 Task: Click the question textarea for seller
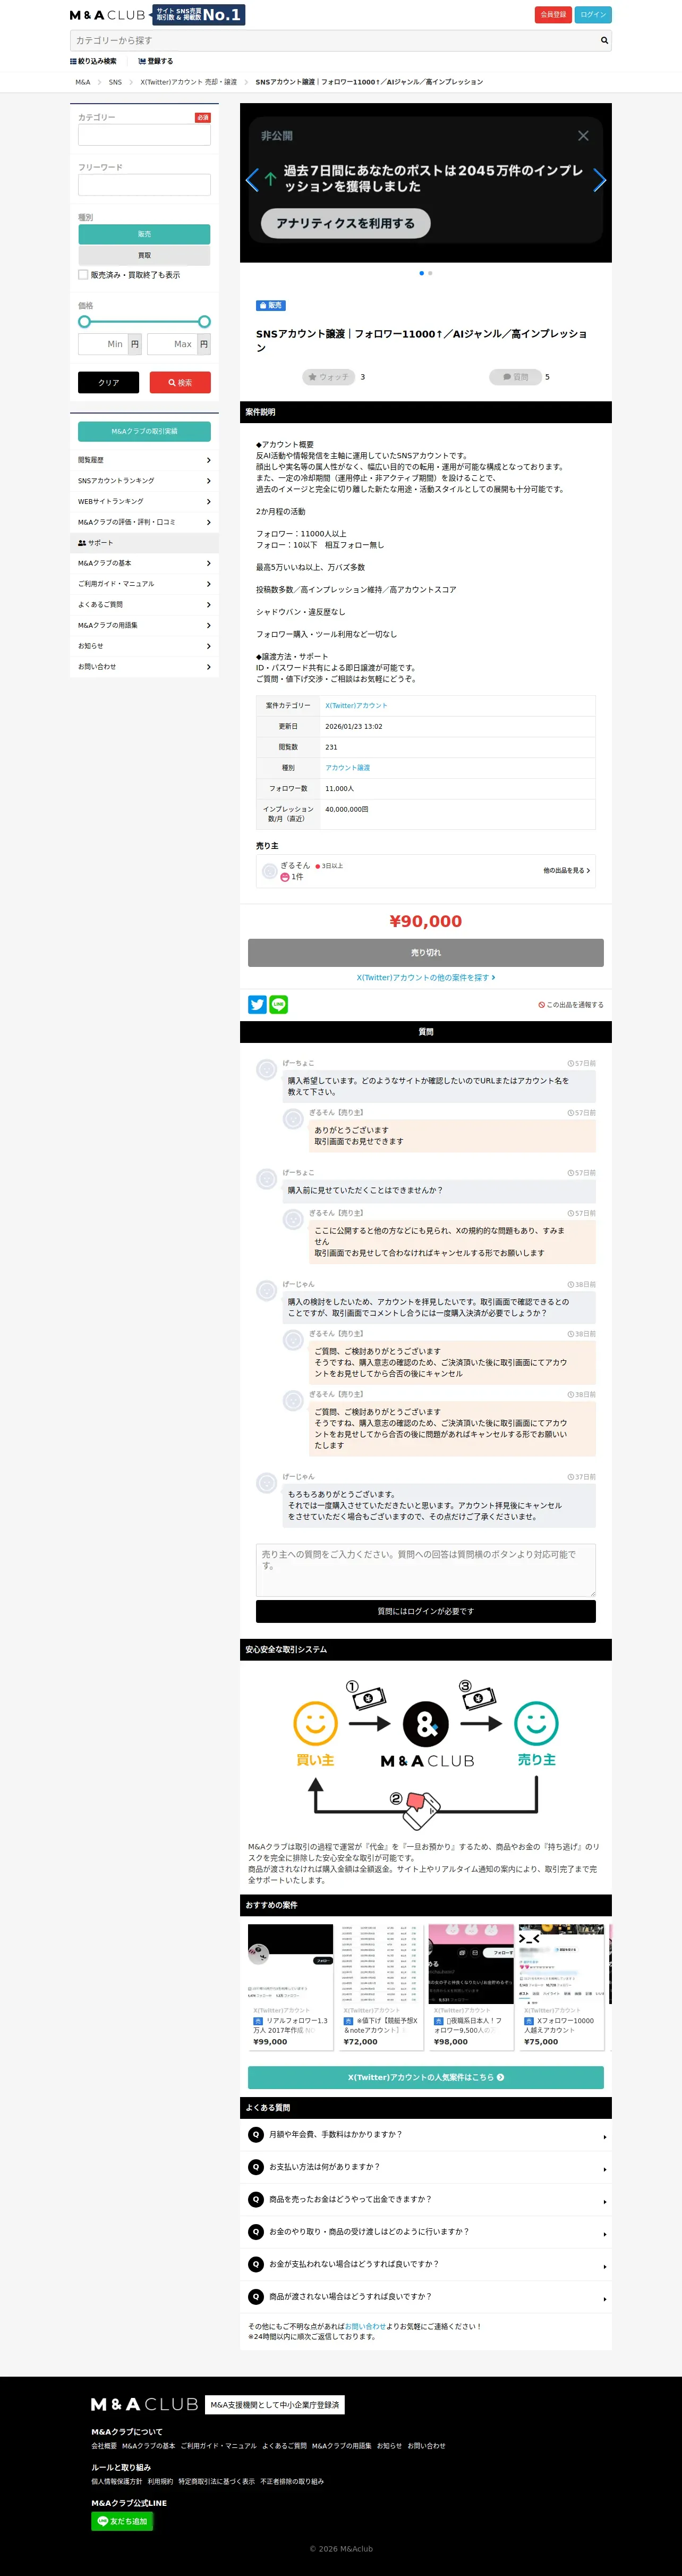click(x=425, y=1570)
